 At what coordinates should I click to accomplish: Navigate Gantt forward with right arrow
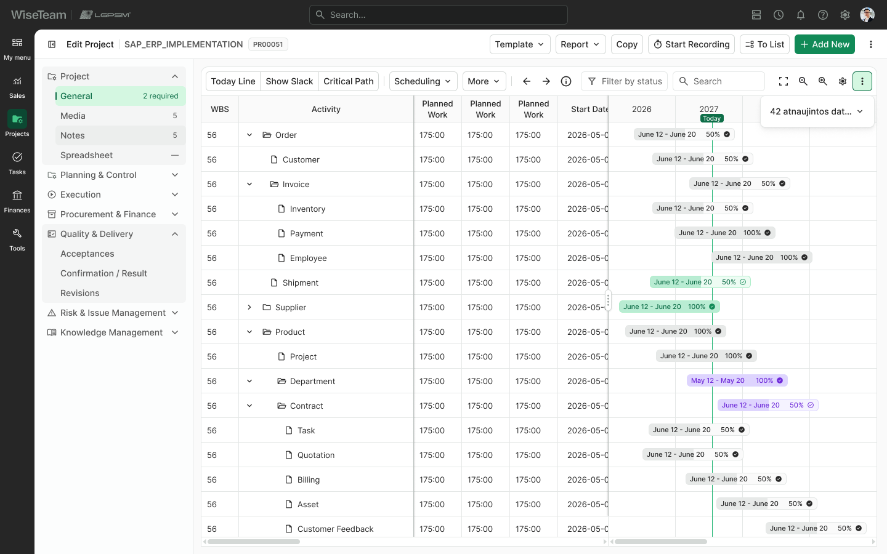pos(546,81)
